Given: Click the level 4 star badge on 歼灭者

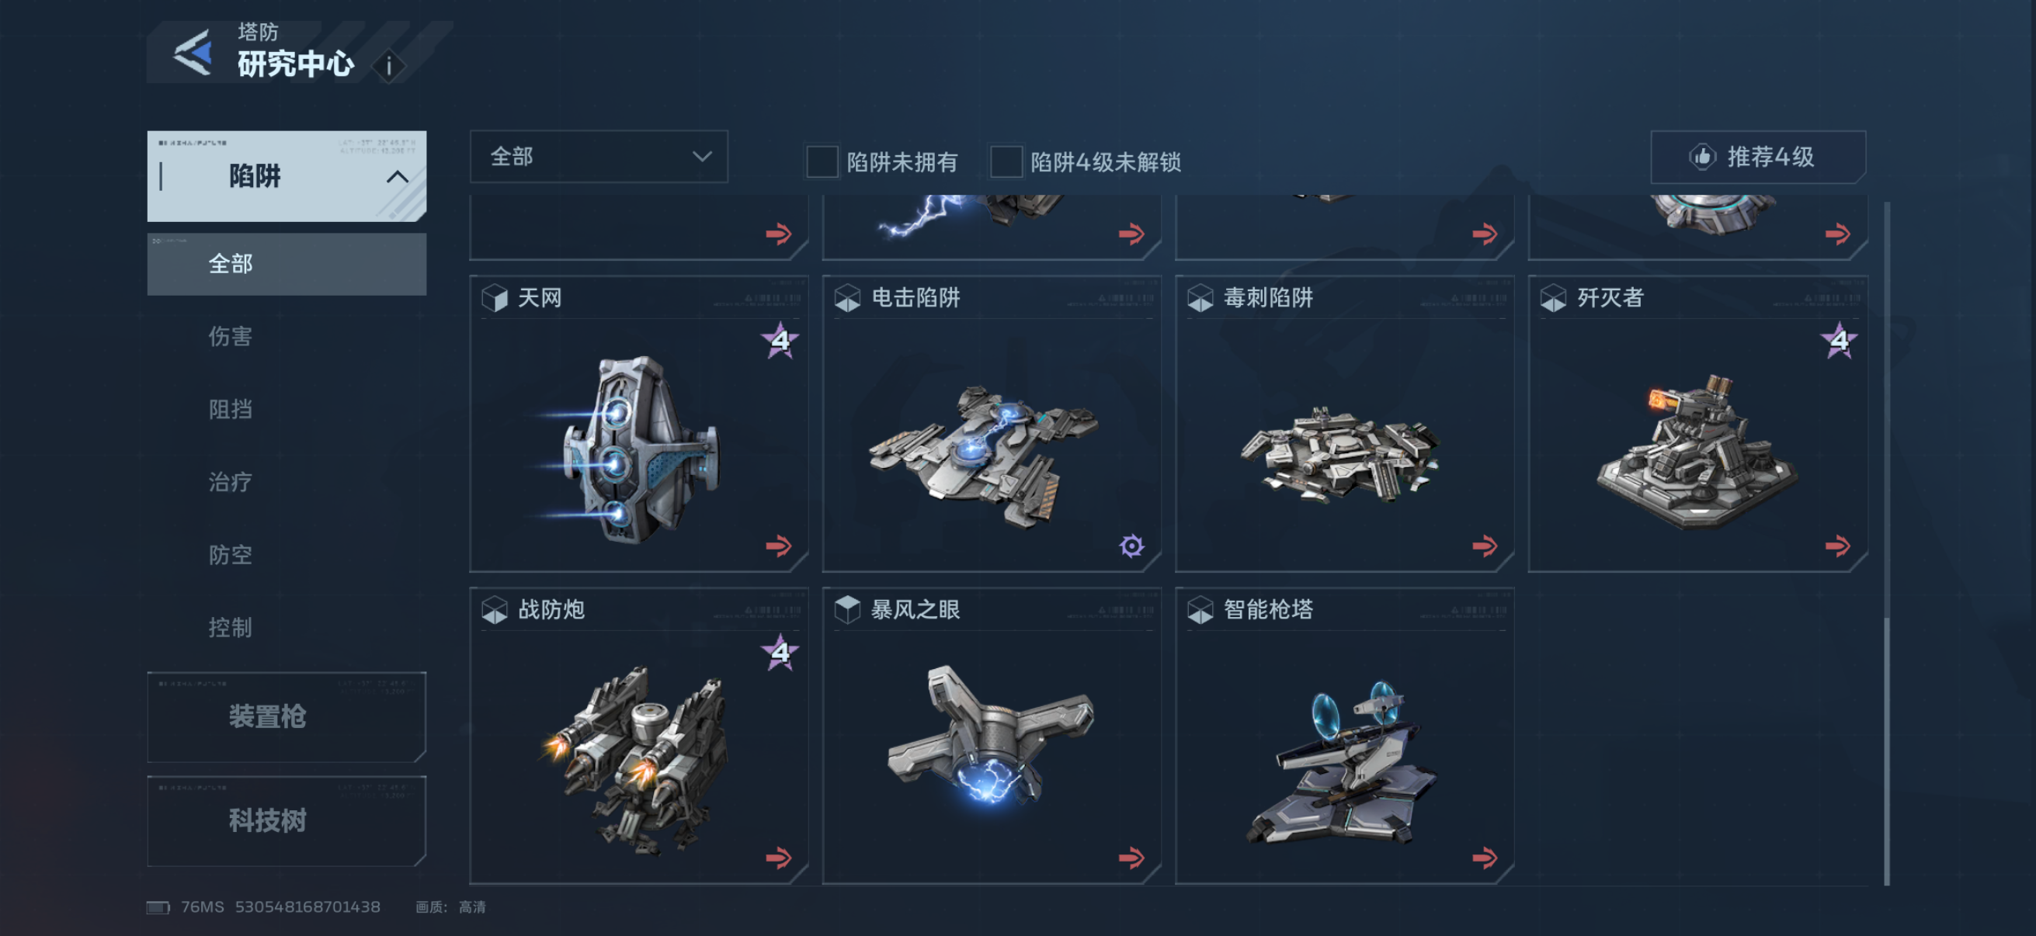Looking at the screenshot, I should 1839,341.
